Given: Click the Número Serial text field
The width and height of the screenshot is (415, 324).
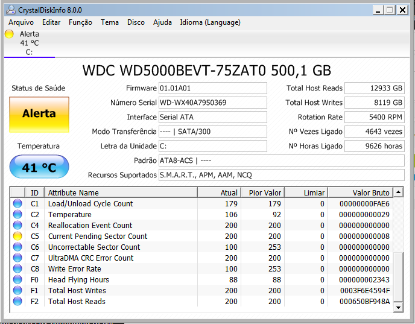Looking at the screenshot, I should (x=212, y=103).
